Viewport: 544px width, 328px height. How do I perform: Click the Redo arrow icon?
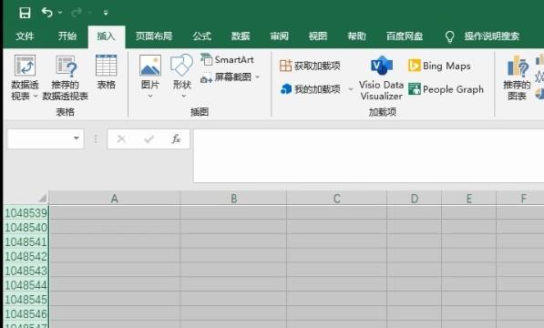pyautogui.click(x=76, y=13)
